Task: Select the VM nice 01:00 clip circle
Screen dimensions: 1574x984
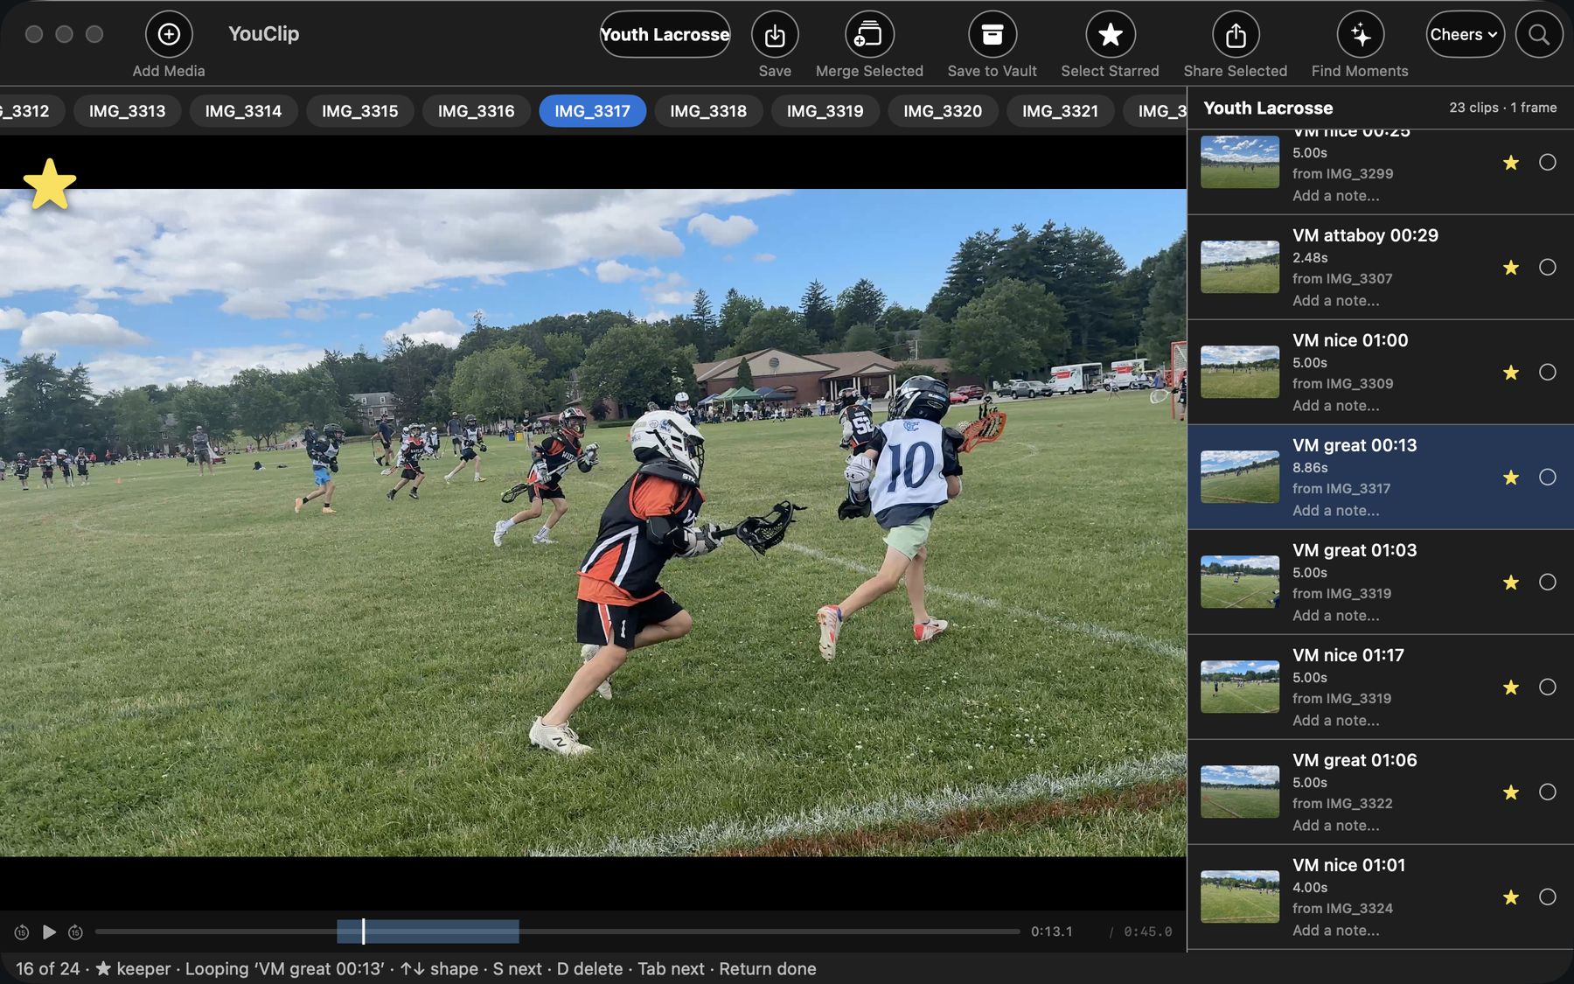Action: tap(1548, 373)
